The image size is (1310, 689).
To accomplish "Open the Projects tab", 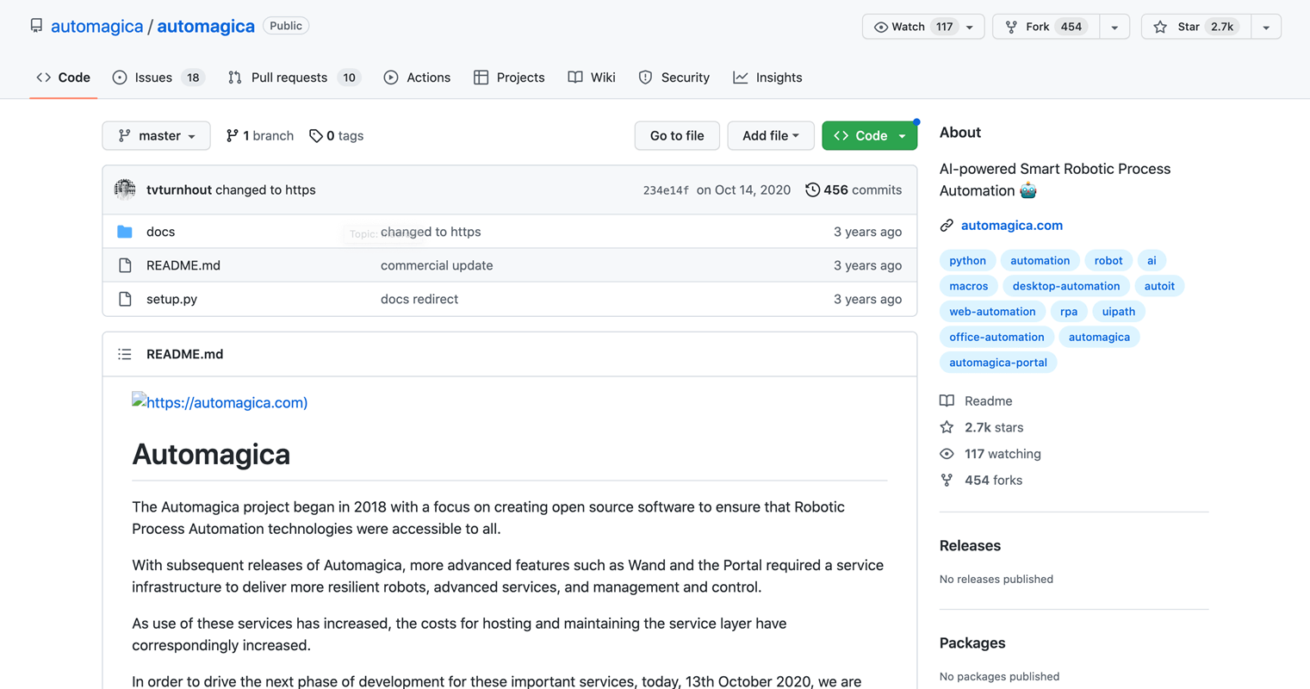I will [509, 78].
